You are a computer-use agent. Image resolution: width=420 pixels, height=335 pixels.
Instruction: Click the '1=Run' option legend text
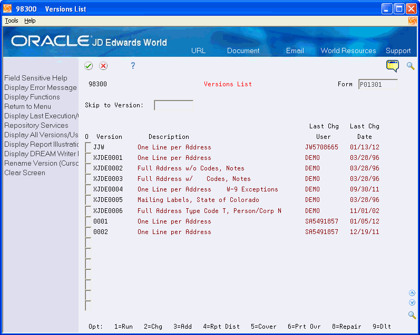(x=123, y=327)
